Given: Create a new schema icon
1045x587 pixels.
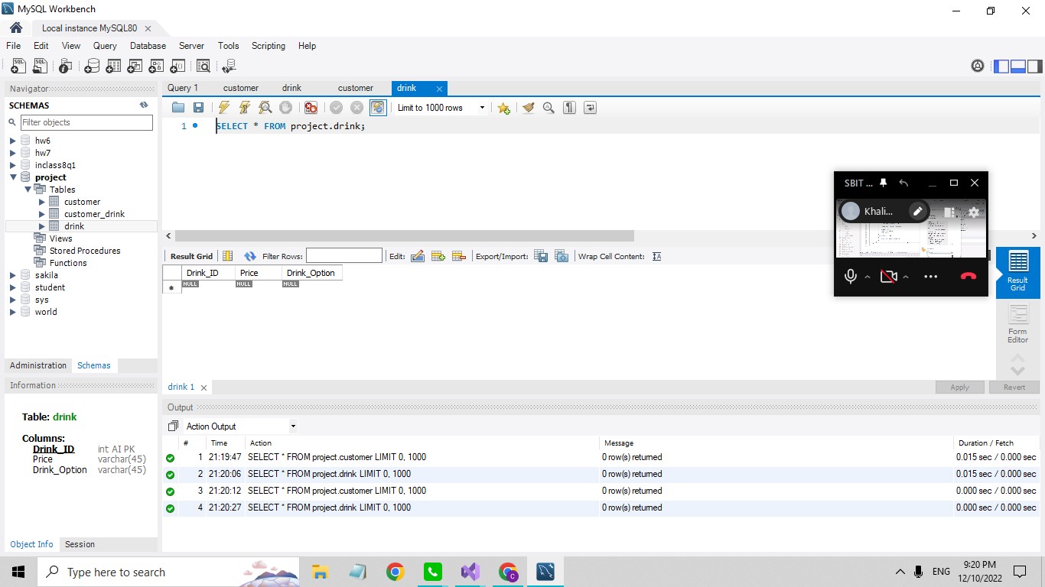Looking at the screenshot, I should tap(92, 66).
